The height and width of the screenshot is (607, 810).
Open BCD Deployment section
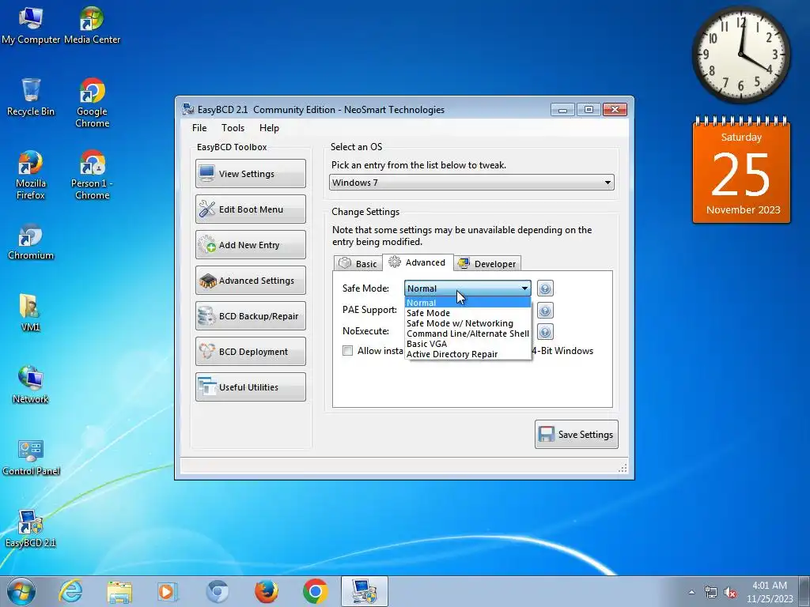pos(251,352)
